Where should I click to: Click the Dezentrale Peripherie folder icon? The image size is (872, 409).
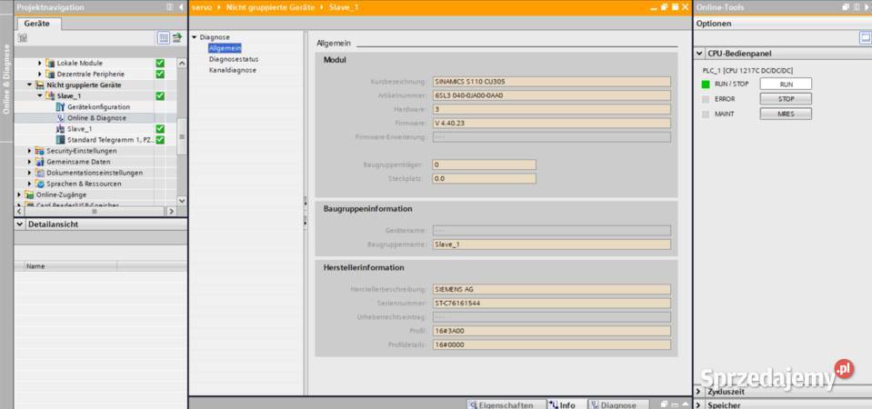click(51, 74)
